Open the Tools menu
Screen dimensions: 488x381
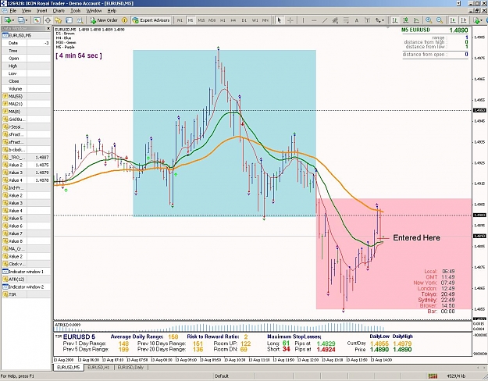point(75,11)
